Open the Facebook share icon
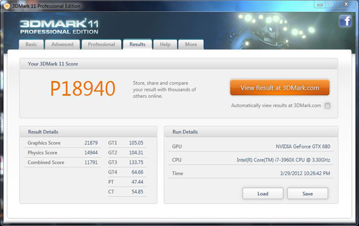Image resolution: width=359 pixels, height=226 pixels. (x=345, y=21)
